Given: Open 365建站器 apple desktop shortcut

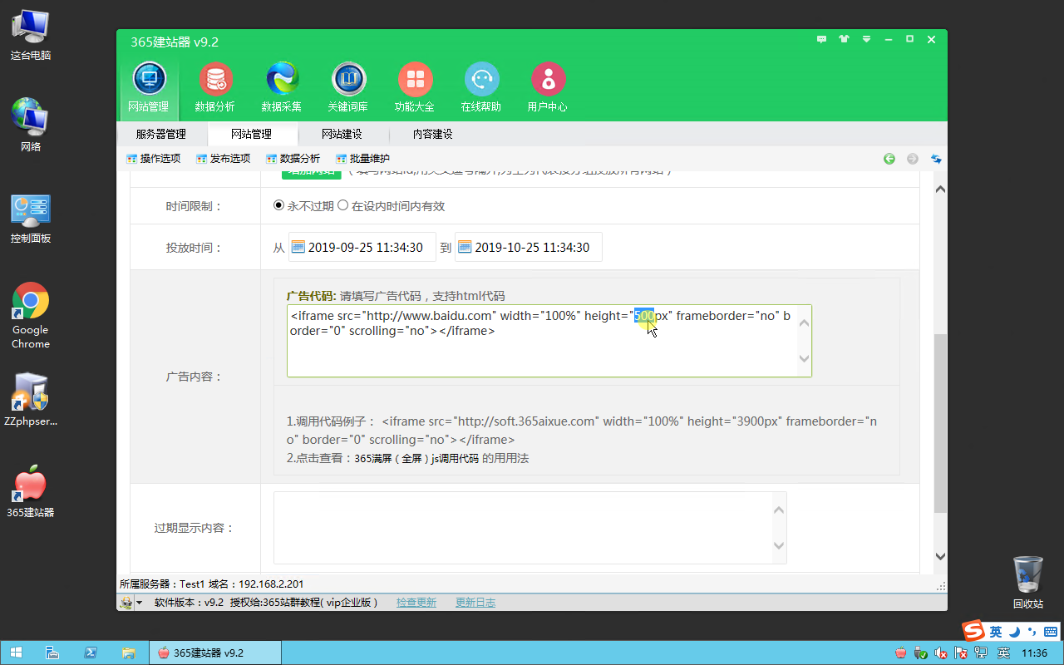Looking at the screenshot, I should click(31, 491).
